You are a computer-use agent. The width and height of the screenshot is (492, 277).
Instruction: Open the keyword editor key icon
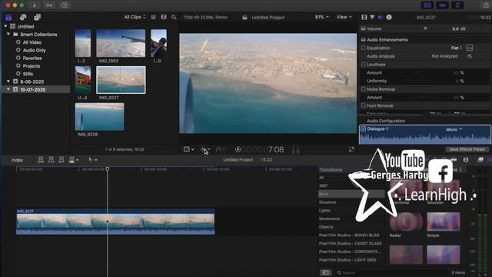[x=49, y=5]
